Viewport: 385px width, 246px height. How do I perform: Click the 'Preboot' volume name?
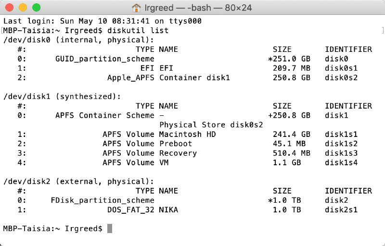176,144
